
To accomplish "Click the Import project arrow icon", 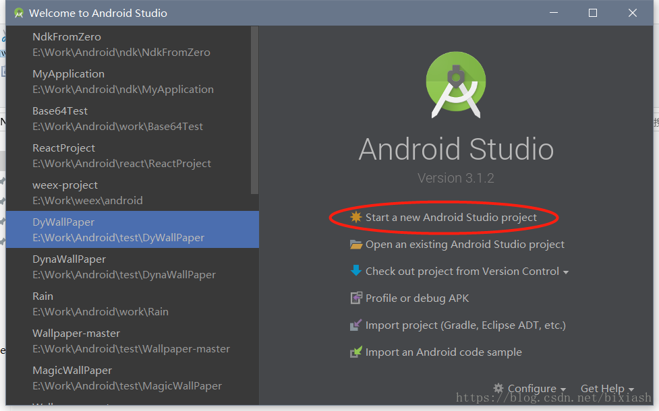I will point(355,325).
